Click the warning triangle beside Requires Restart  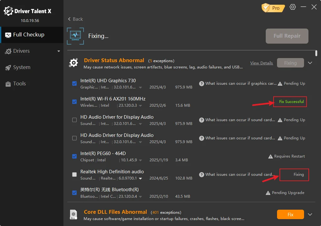coord(270,156)
